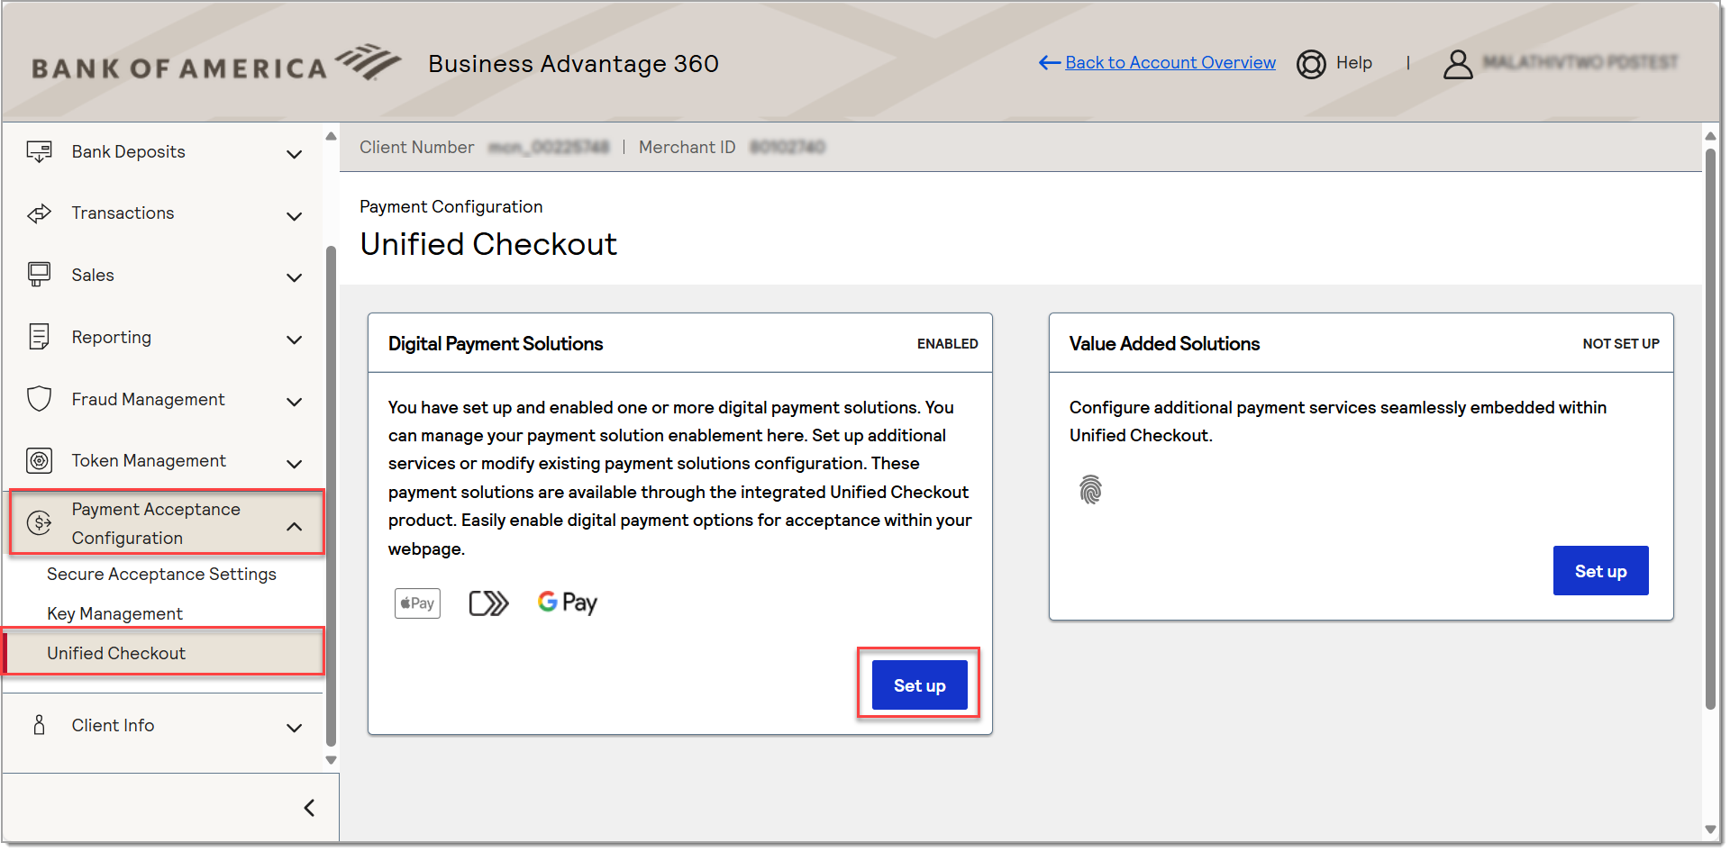Select Key Management in sidebar
Image resolution: width=1730 pixels, height=852 pixels.
[114, 614]
